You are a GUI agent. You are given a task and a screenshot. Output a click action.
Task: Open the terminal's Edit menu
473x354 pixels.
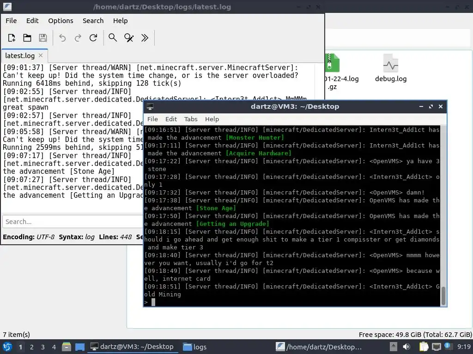click(x=171, y=119)
